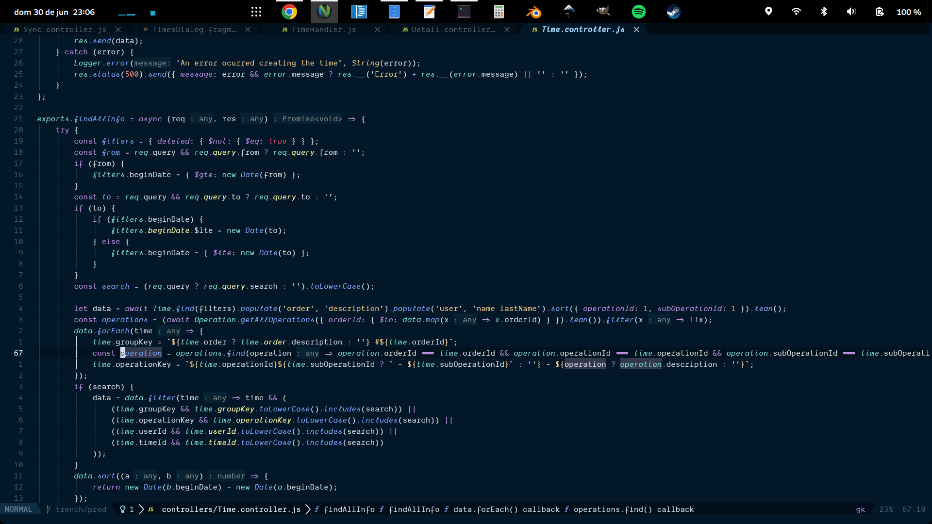Click the location indicator in the system tray
Image resolution: width=932 pixels, height=524 pixels.
pyautogui.click(x=768, y=12)
